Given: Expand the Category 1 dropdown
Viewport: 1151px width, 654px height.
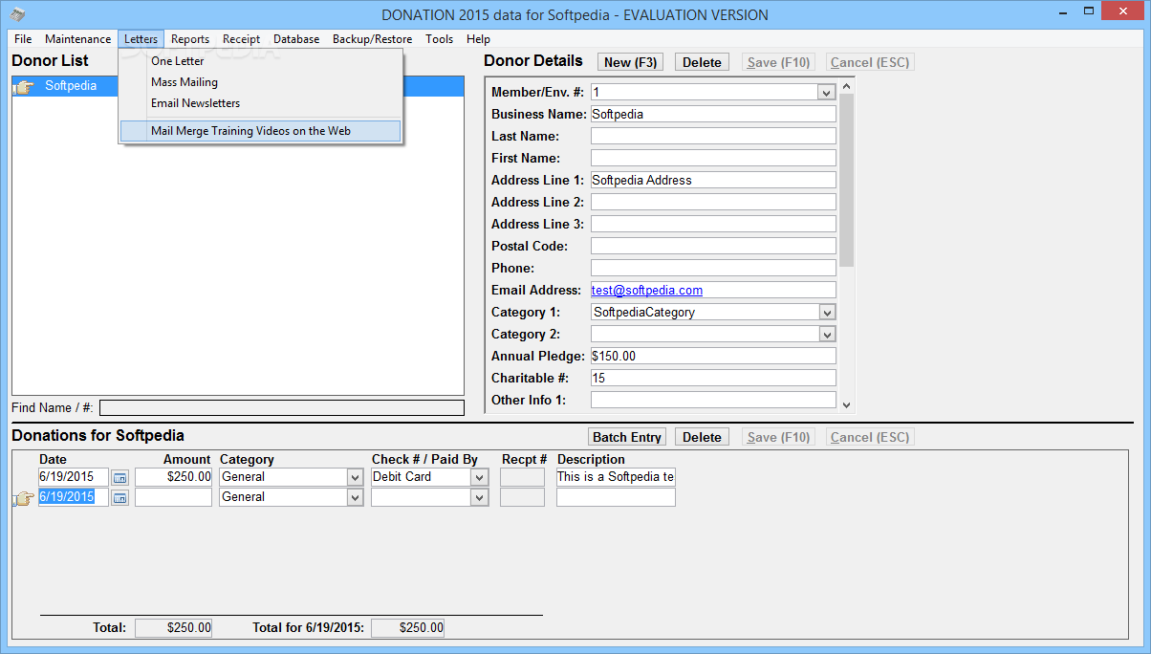Looking at the screenshot, I should [x=827, y=312].
